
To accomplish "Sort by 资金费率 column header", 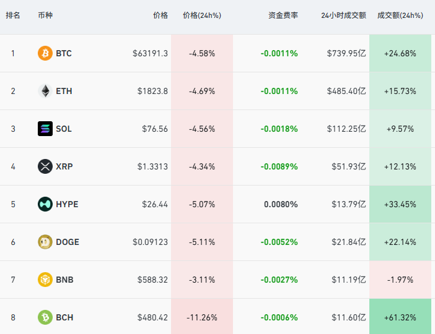I will [283, 15].
